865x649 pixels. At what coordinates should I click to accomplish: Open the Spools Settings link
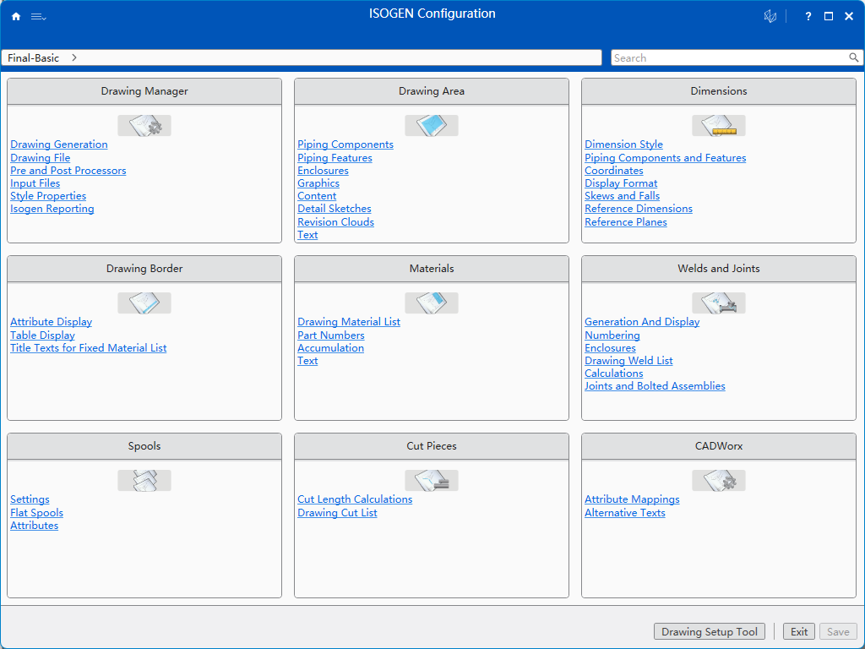tap(30, 499)
